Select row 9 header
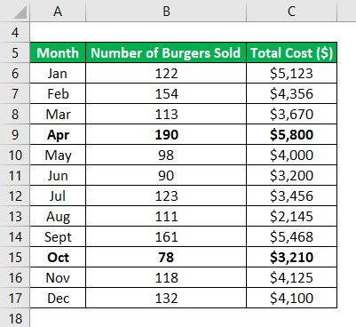Viewport: 356px width, 327px height. point(15,134)
